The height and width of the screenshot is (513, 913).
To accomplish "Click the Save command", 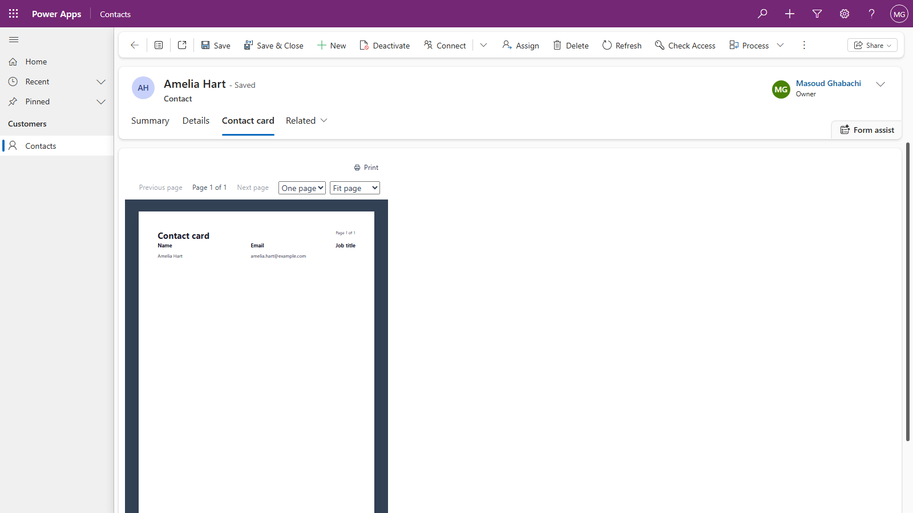I will point(216,46).
